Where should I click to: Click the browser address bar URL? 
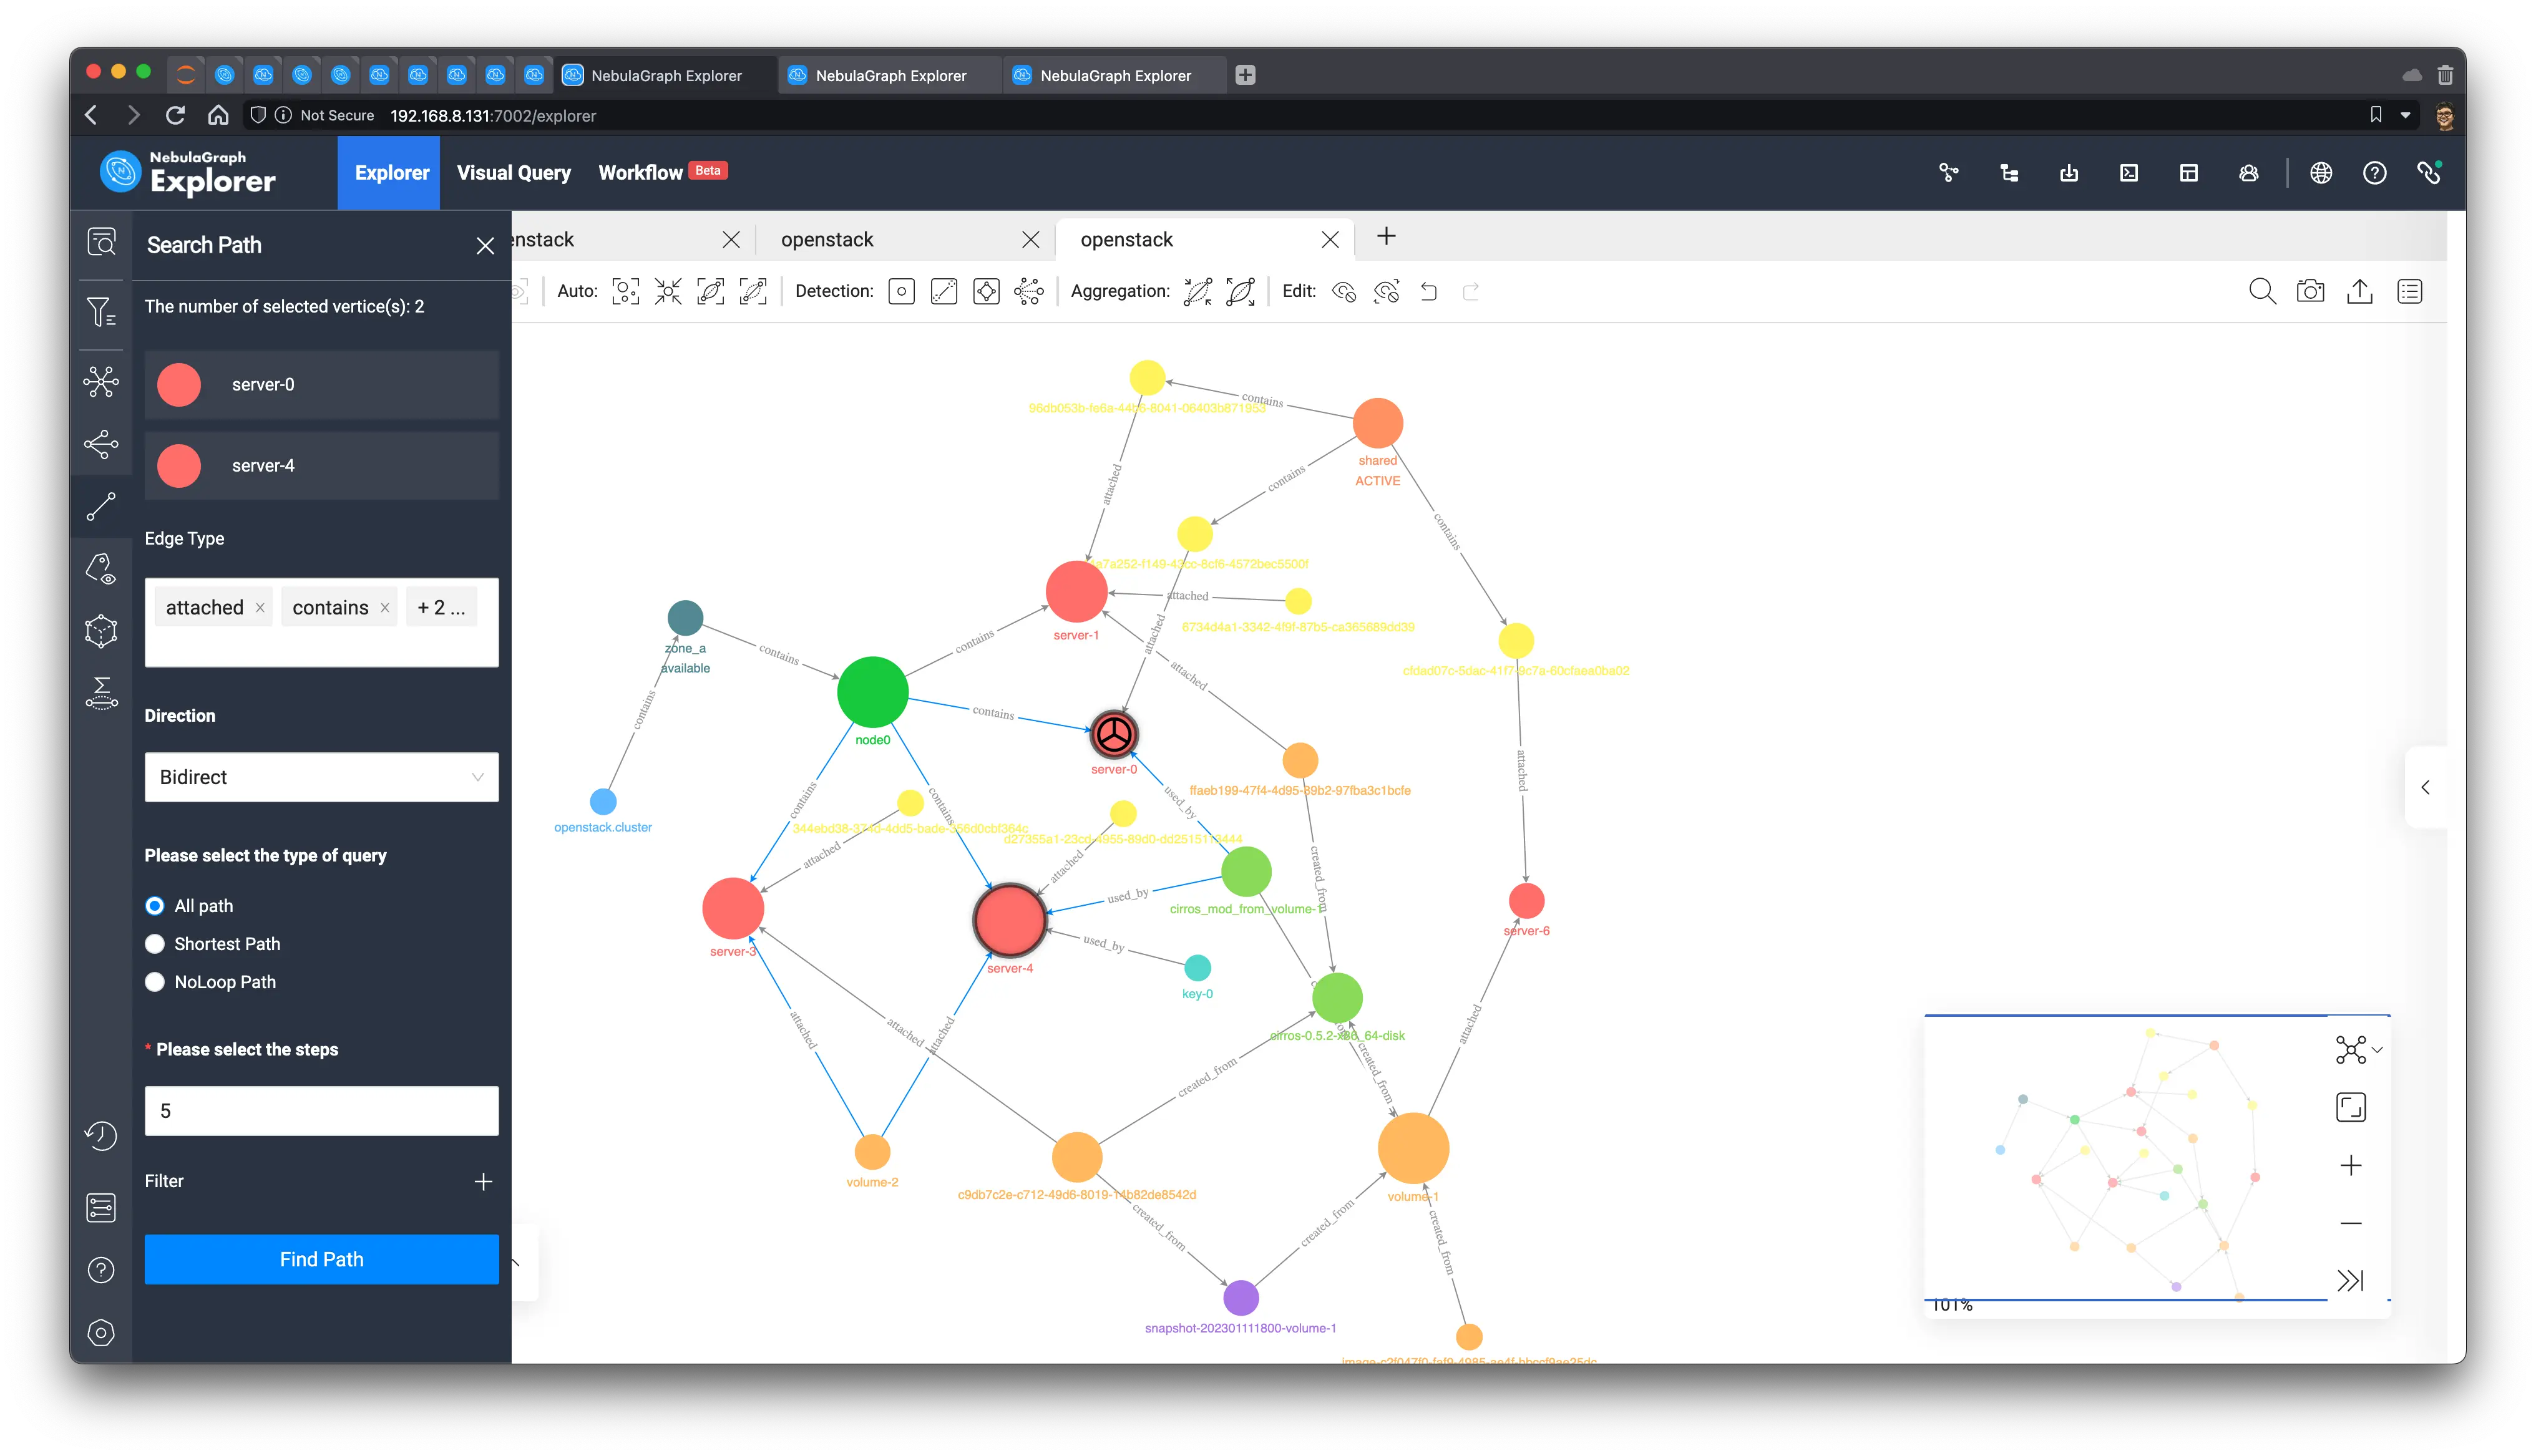click(x=492, y=115)
